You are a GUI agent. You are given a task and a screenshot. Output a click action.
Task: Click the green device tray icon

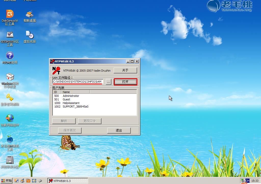243,181
